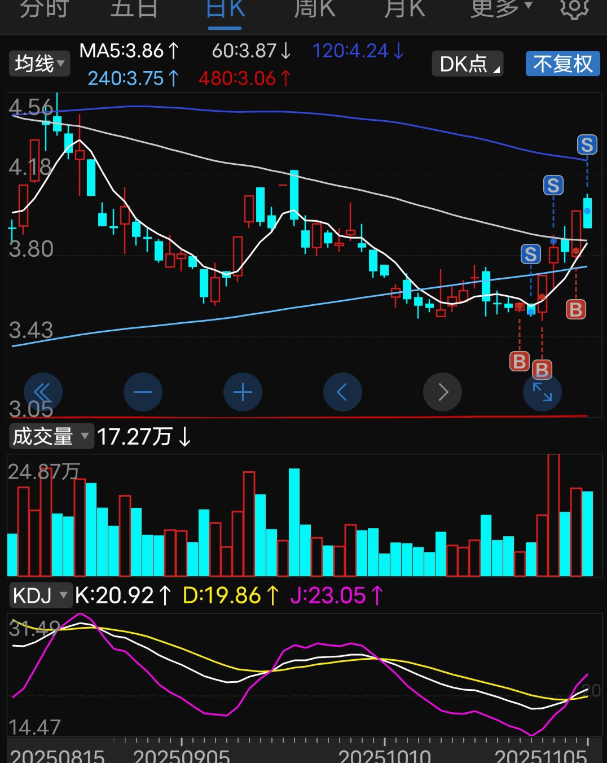Open the 成交量 indicator dropdown
This screenshot has height=763, width=607.
(51, 436)
